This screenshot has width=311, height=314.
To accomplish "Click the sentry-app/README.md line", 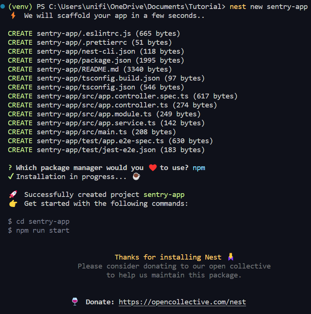I will (90, 69).
